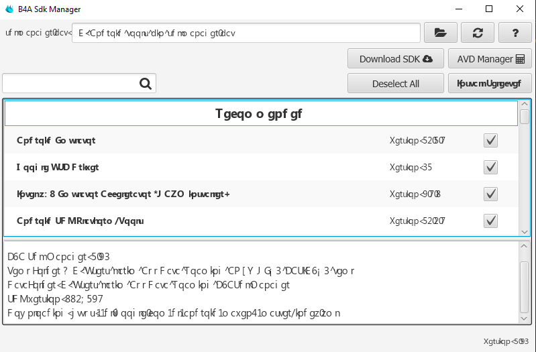Toggle the third list row checkbox
Viewport: 536px width, 352px height.
(490, 194)
